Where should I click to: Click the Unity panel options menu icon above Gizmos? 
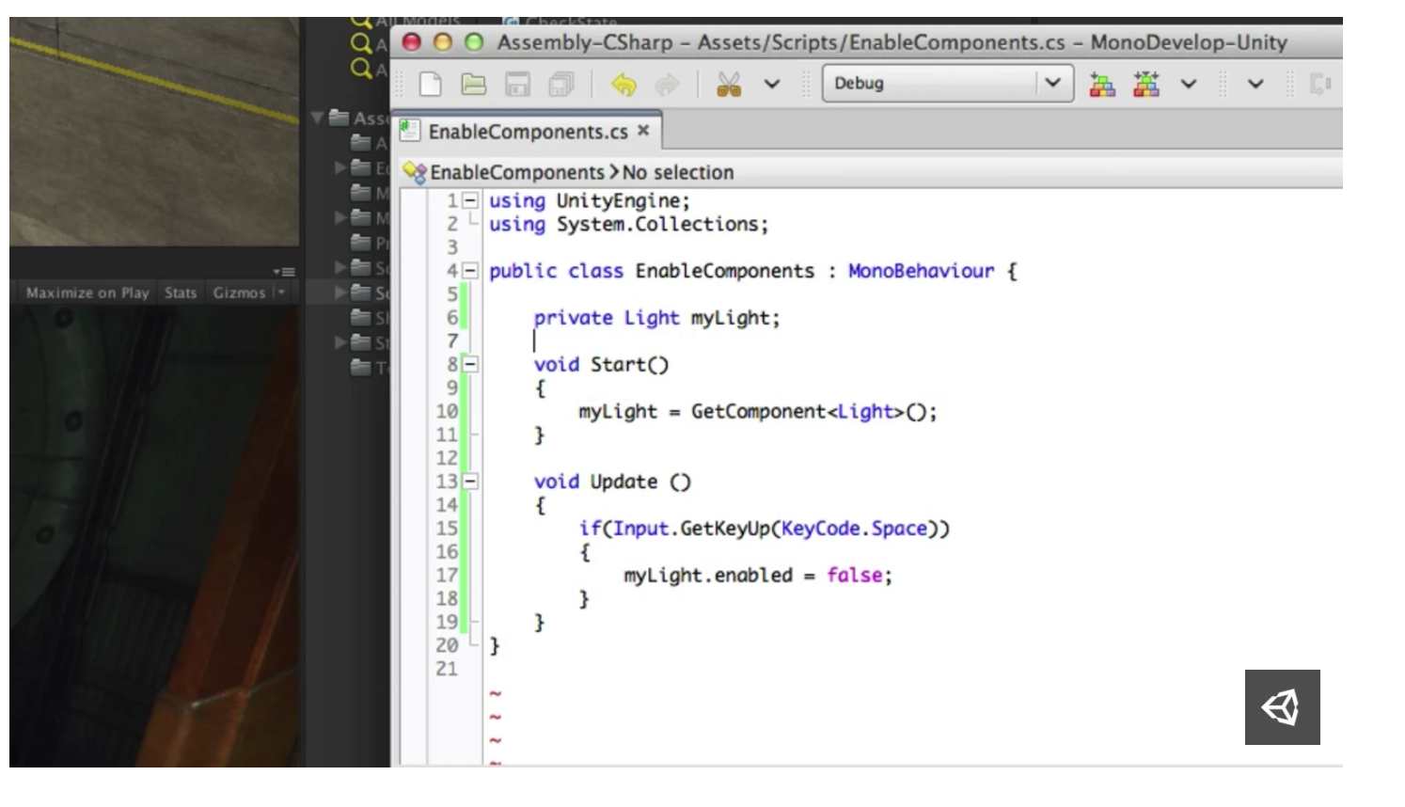click(284, 272)
